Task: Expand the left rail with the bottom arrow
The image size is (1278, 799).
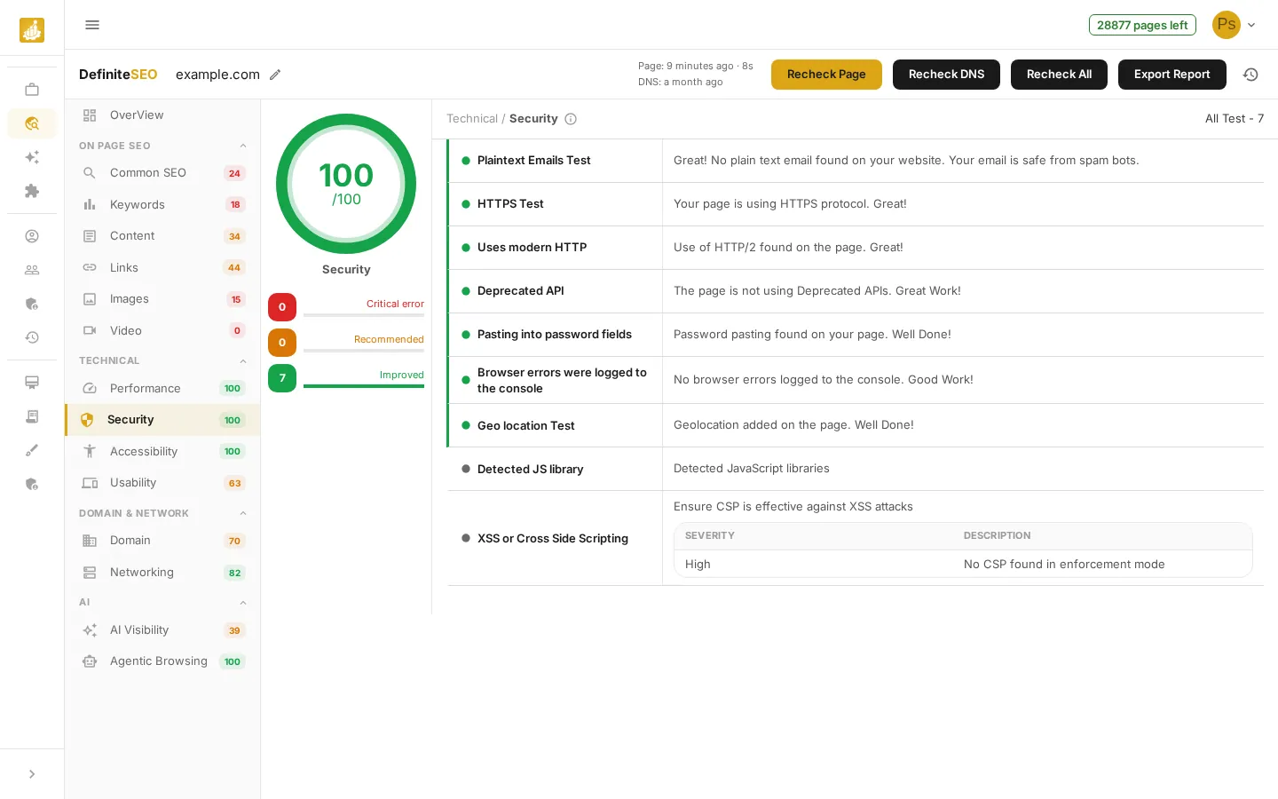Action: 32,774
